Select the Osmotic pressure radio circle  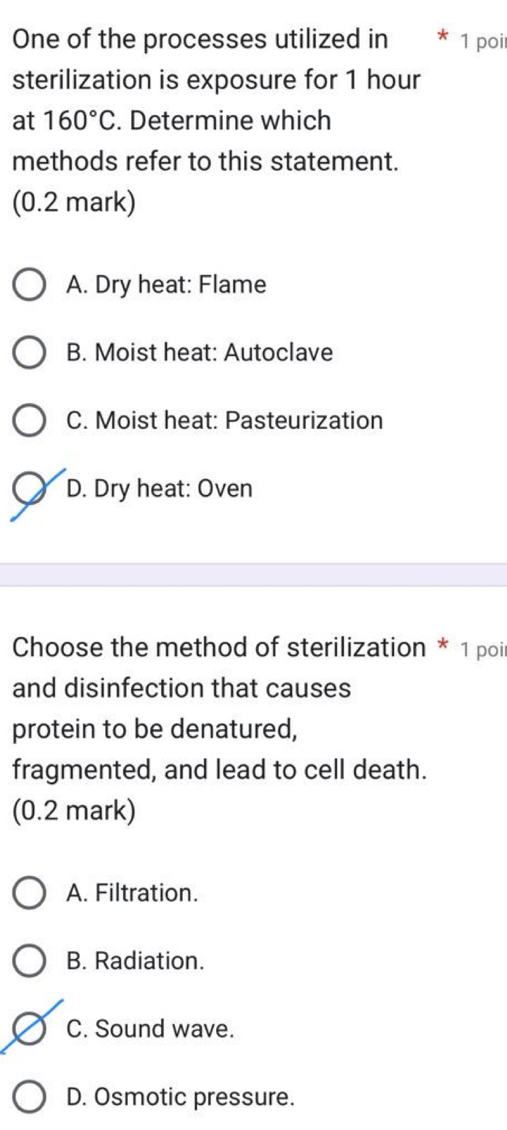tap(29, 1098)
